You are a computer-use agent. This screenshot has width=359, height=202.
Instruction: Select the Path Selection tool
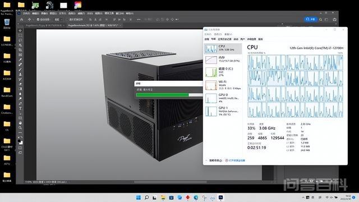coord(20,113)
